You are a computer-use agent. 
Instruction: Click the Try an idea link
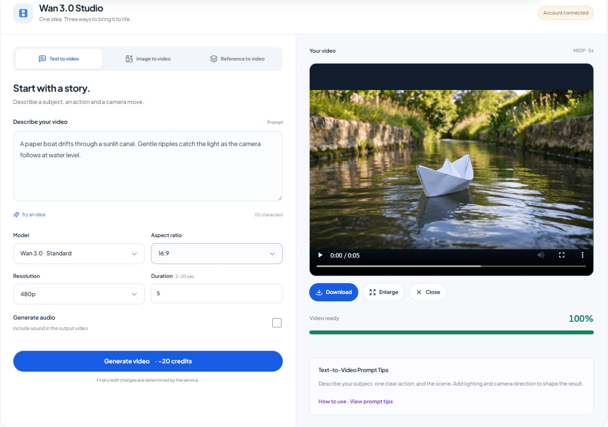pos(33,215)
